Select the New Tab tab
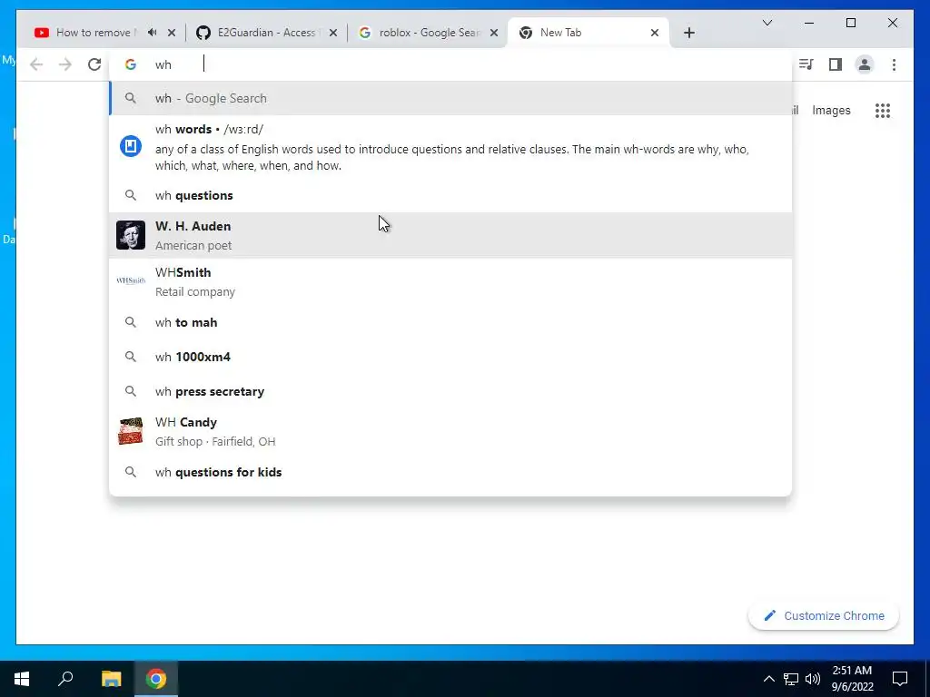The height and width of the screenshot is (697, 930). pos(589,33)
